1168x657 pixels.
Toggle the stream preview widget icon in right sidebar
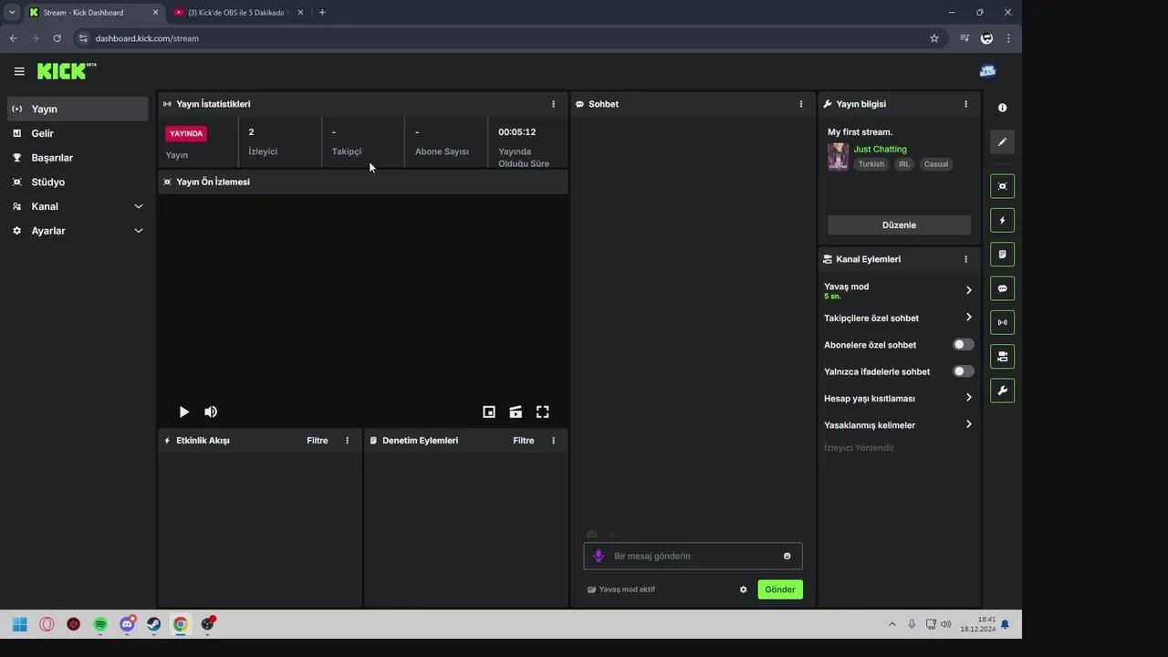pyautogui.click(x=1002, y=186)
